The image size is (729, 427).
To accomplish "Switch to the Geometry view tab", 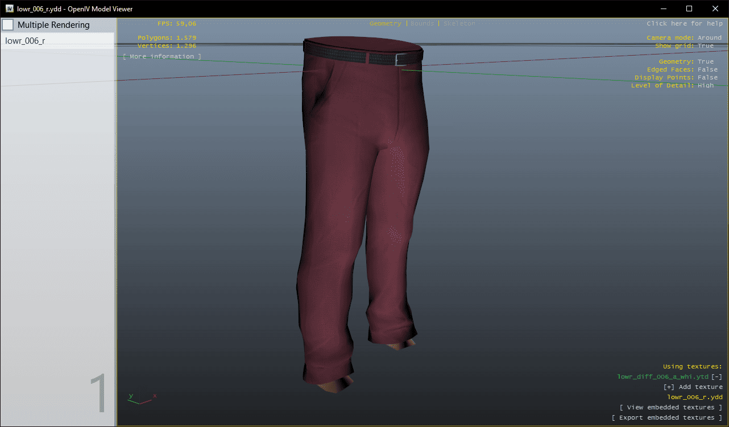I will [385, 24].
